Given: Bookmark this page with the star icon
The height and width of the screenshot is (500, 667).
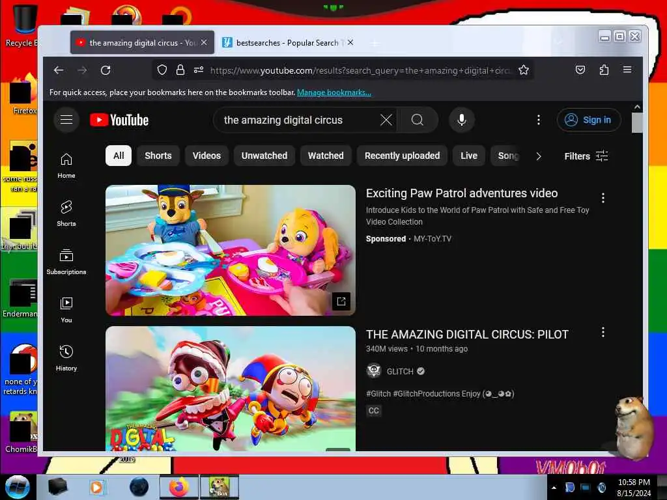Looking at the screenshot, I should click(x=524, y=70).
